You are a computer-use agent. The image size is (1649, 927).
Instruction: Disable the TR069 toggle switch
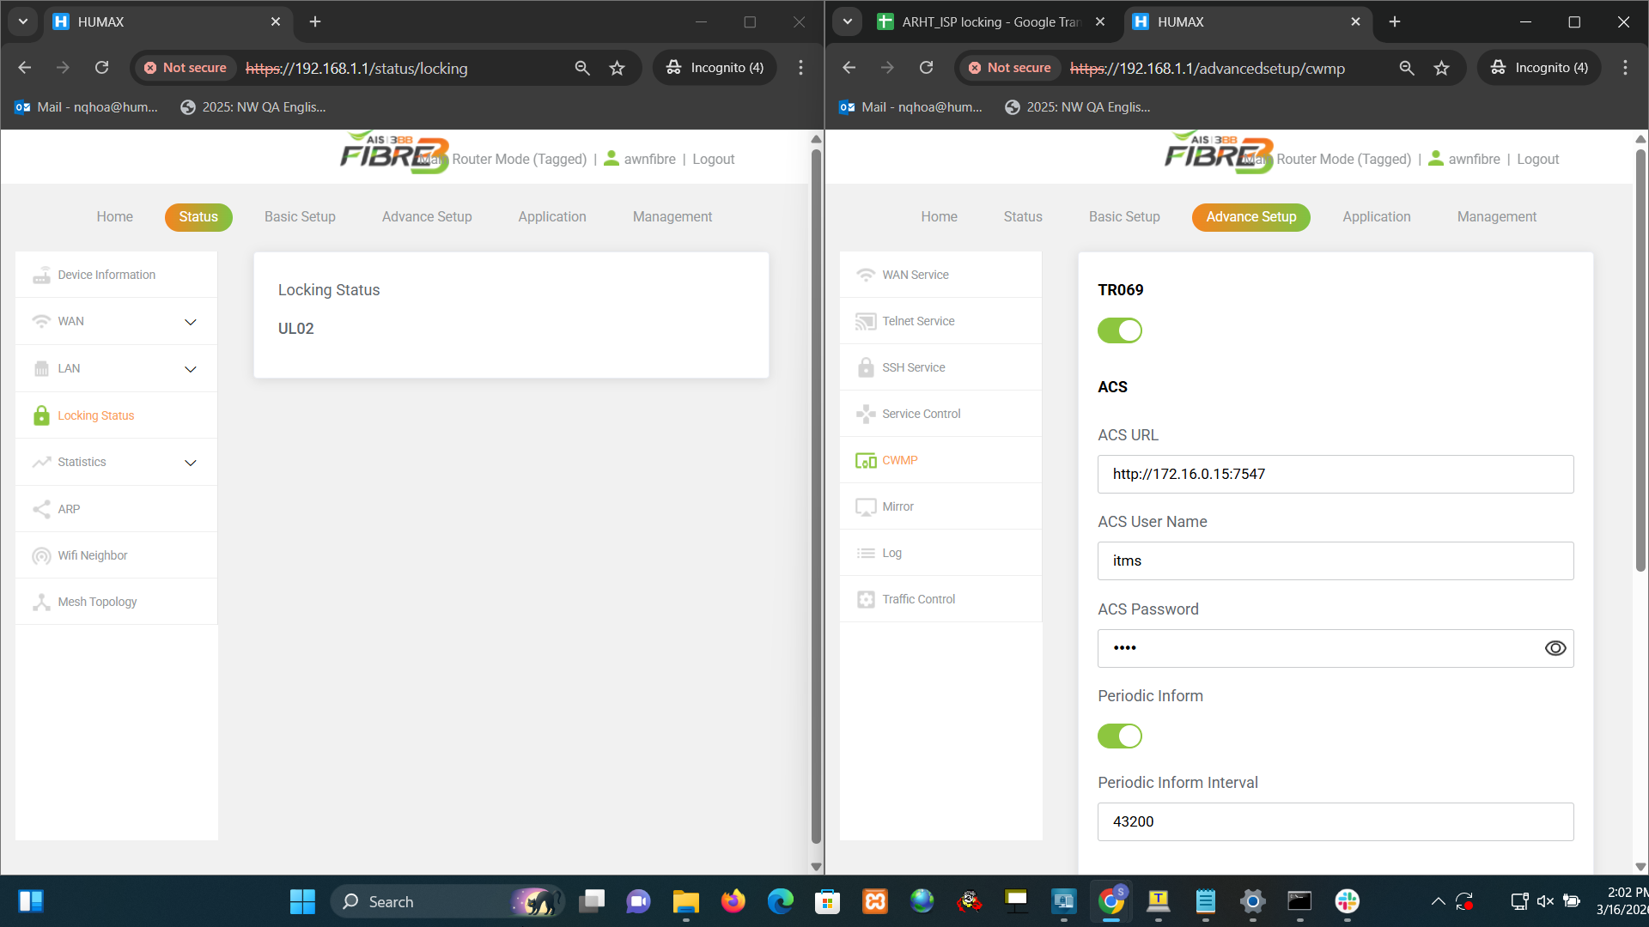(1119, 330)
